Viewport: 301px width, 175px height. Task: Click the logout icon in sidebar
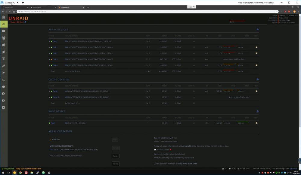click(x=4, y=73)
